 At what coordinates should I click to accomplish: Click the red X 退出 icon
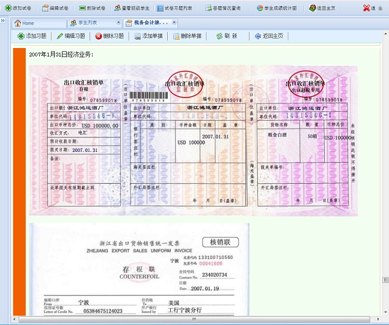(366, 8)
